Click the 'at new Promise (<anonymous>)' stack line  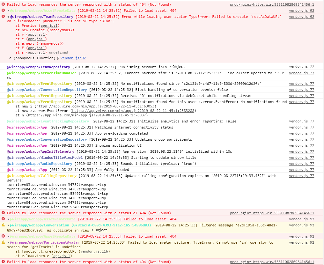tap(45, 30)
